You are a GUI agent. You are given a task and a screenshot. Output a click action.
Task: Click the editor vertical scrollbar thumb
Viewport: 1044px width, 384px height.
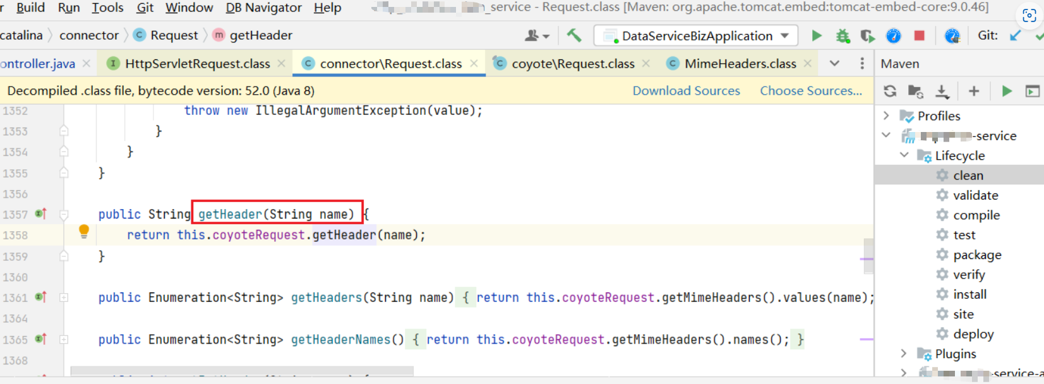pyautogui.click(x=868, y=256)
